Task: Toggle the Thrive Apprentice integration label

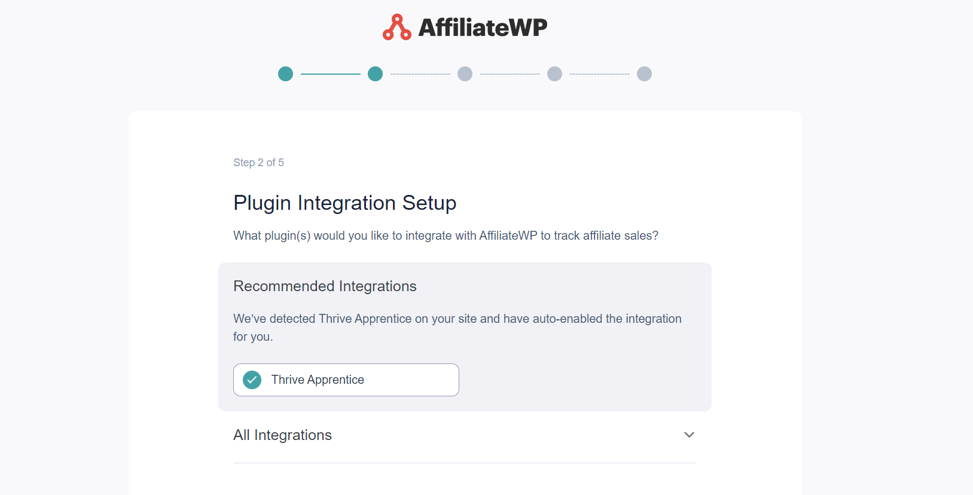Action: pyautogui.click(x=318, y=380)
